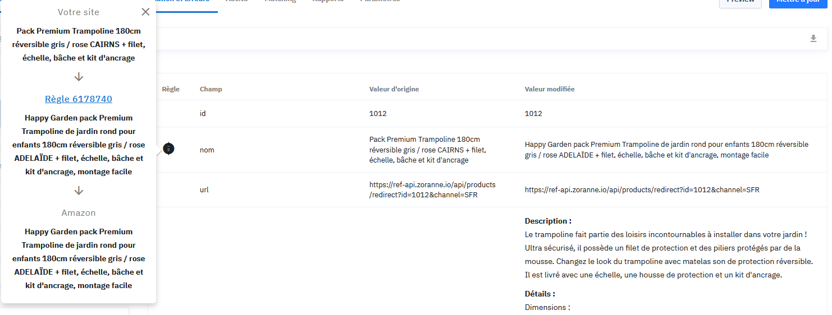Close the Votre site popup panel
Image resolution: width=832 pixels, height=315 pixels.
[145, 12]
